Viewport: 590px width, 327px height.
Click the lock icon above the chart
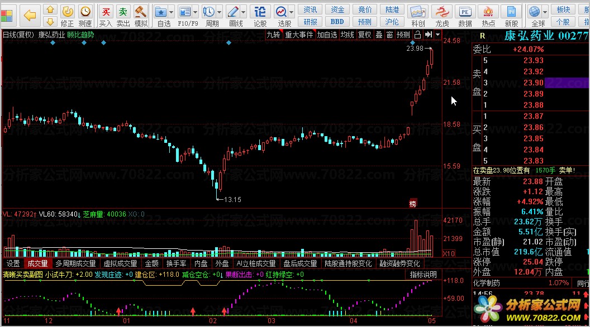tap(418, 35)
